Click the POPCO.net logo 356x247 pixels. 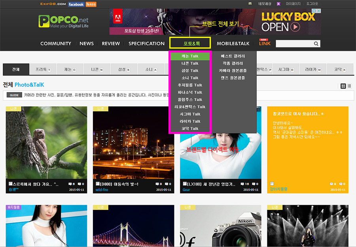[63, 21]
